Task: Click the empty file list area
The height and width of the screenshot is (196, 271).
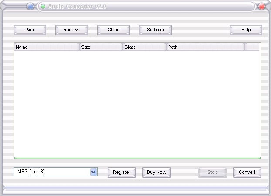Action: coord(137,104)
